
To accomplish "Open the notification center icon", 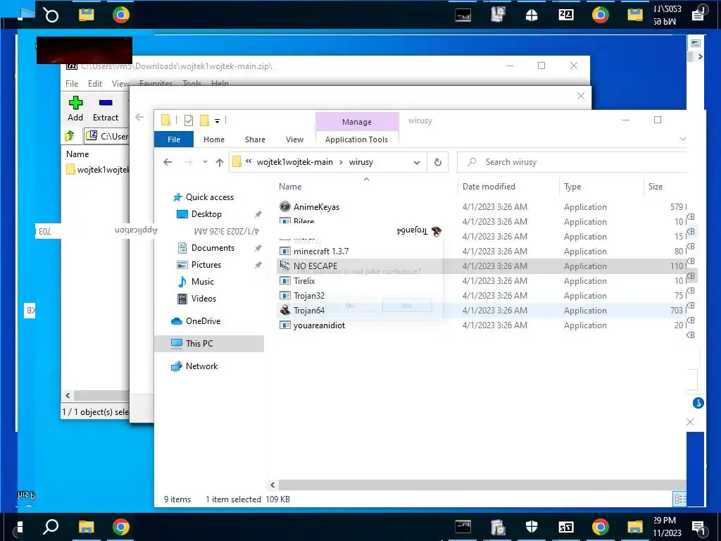I will pyautogui.click(x=698, y=527).
